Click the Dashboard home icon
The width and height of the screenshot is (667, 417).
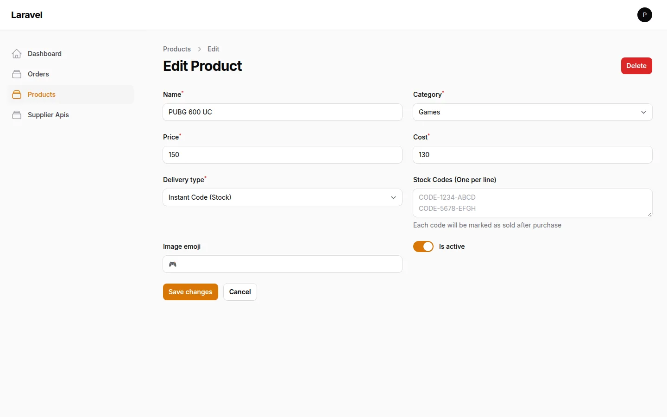tap(17, 54)
